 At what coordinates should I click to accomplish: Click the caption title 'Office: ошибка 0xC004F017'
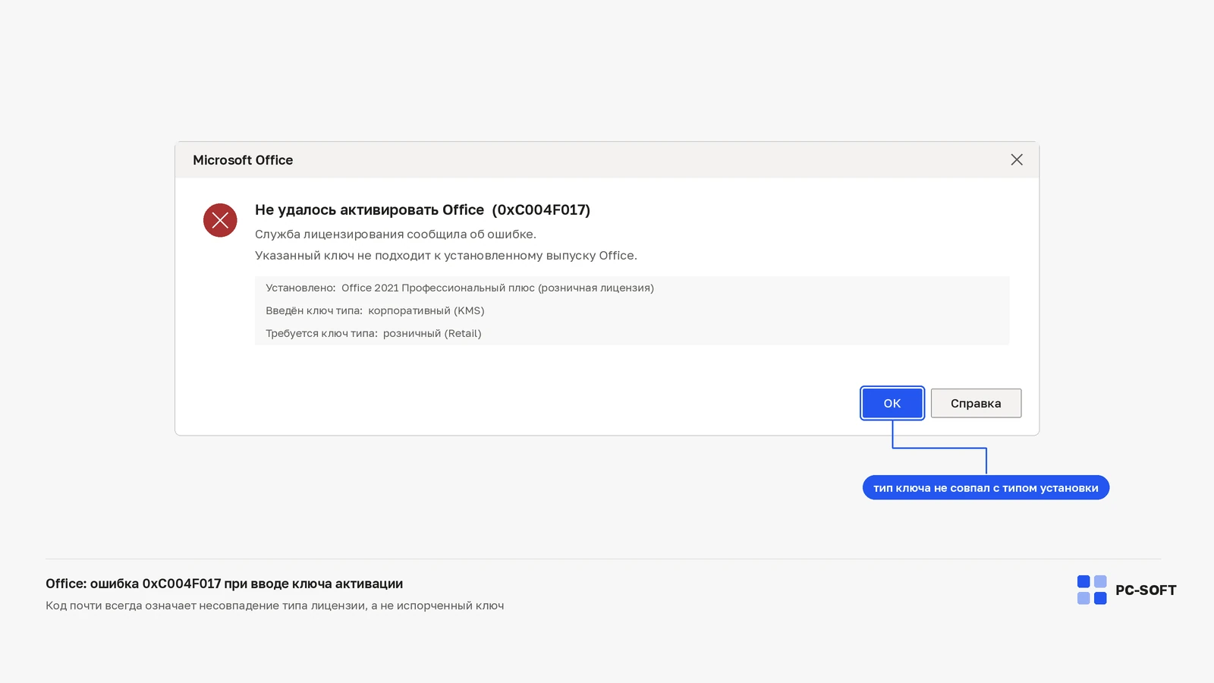224,584
